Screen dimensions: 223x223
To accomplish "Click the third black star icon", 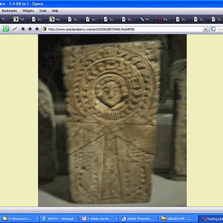I will point(37,29).
